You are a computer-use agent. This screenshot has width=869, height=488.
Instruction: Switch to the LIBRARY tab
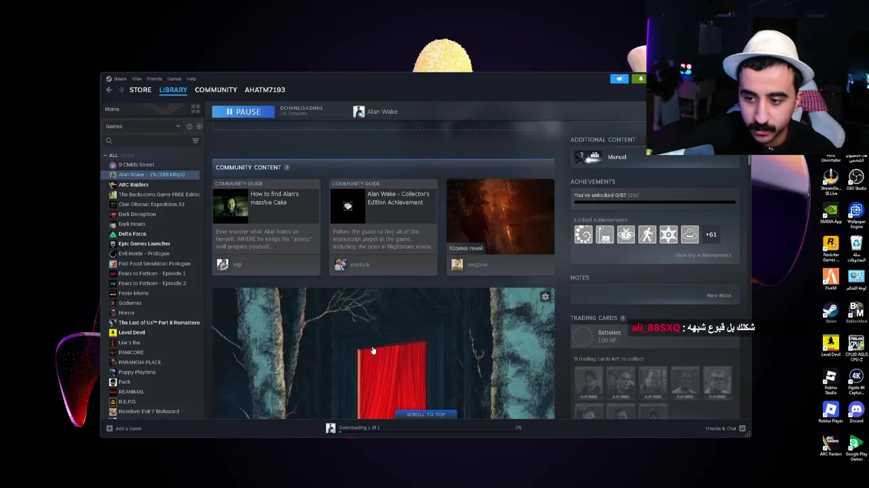click(173, 89)
